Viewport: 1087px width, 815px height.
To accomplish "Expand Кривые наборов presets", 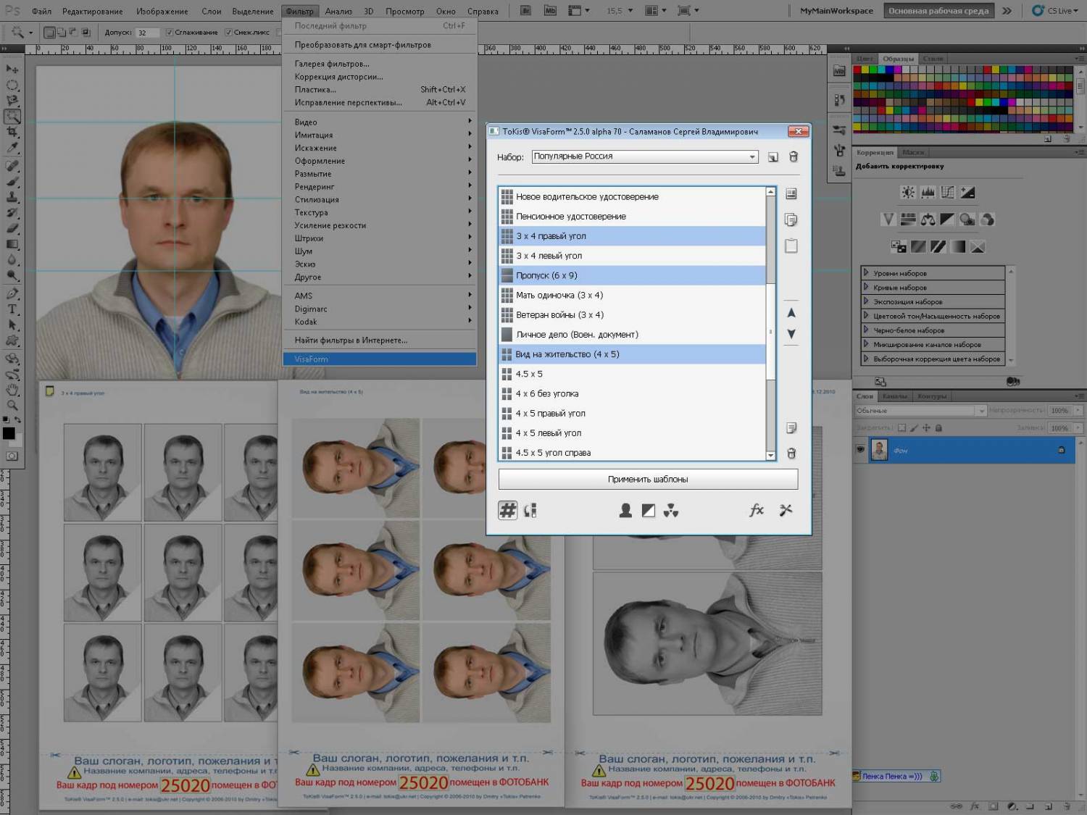I will click(x=865, y=287).
